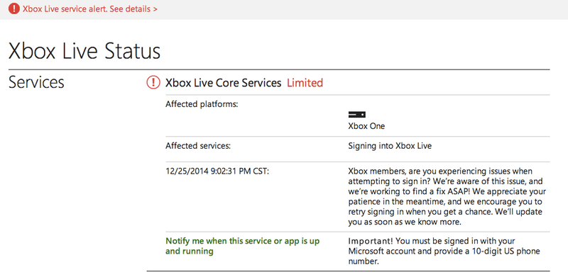The height and width of the screenshot is (272, 568).
Task: Select the Xbox Live Core Services heading
Action: [x=223, y=83]
